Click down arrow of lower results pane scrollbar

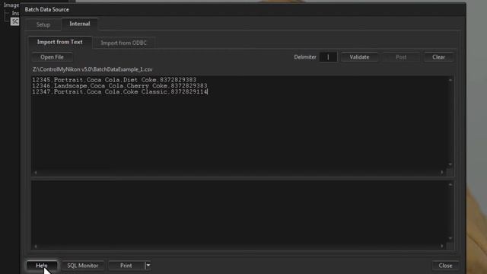450,238
